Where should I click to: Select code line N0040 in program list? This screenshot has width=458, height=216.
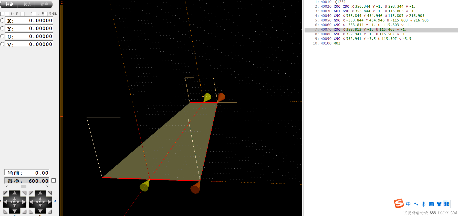pyautogui.click(x=381, y=16)
